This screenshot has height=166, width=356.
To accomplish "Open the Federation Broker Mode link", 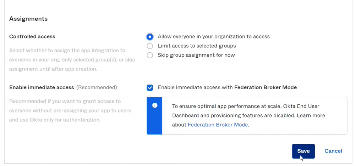I will pos(218,125).
